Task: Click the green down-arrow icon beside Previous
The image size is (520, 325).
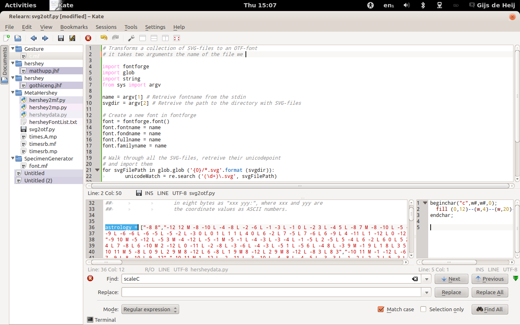Action: 516,279
